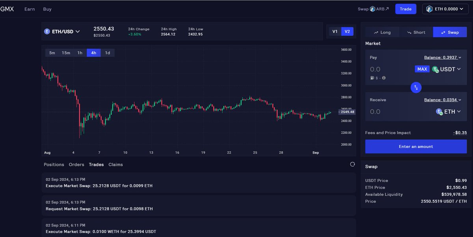Screen dimensions: 473x237
Task: Select the Short trade tab
Action: [x=416, y=32]
